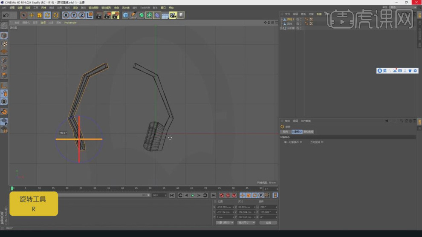
Task: Toggle the Y axis lock
Action: point(74,15)
